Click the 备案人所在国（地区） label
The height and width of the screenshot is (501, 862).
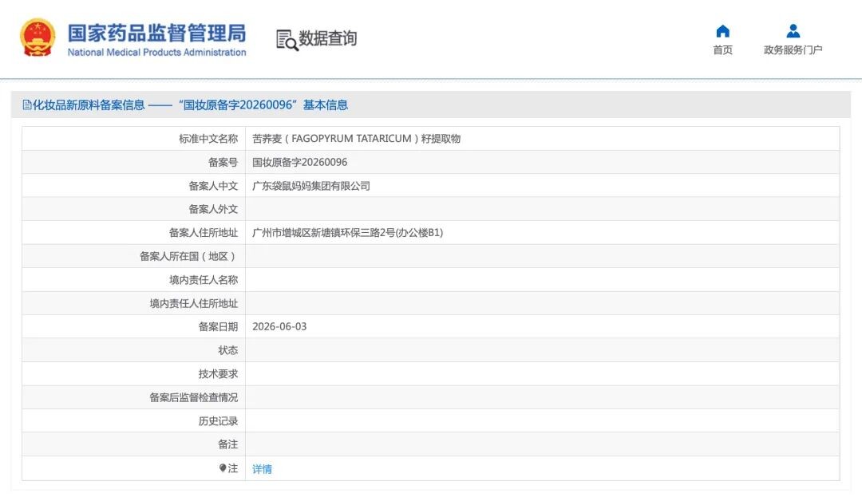pos(188,256)
